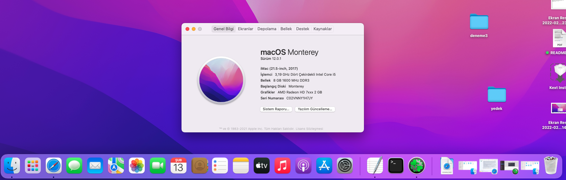This screenshot has height=180, width=566.
Task: Launch the Music app from the Dock
Action: [x=283, y=165]
